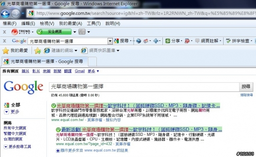
Task: Open 類似內容 link under first result
Action: click(x=113, y=120)
